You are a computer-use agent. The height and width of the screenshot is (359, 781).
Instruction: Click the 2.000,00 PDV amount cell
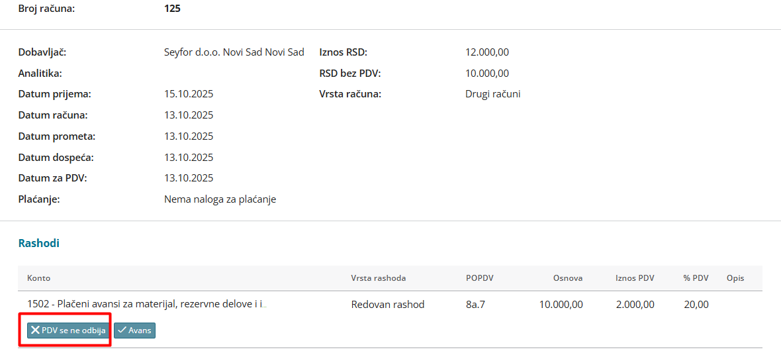[x=634, y=305]
